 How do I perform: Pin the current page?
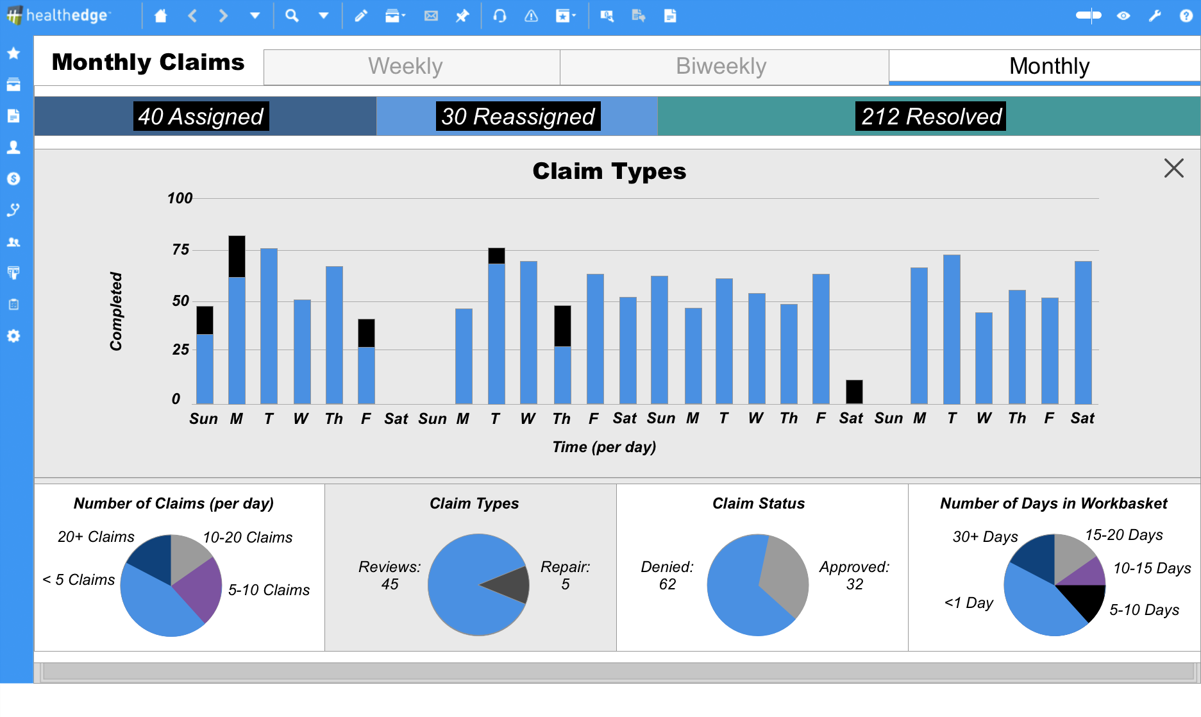462,16
